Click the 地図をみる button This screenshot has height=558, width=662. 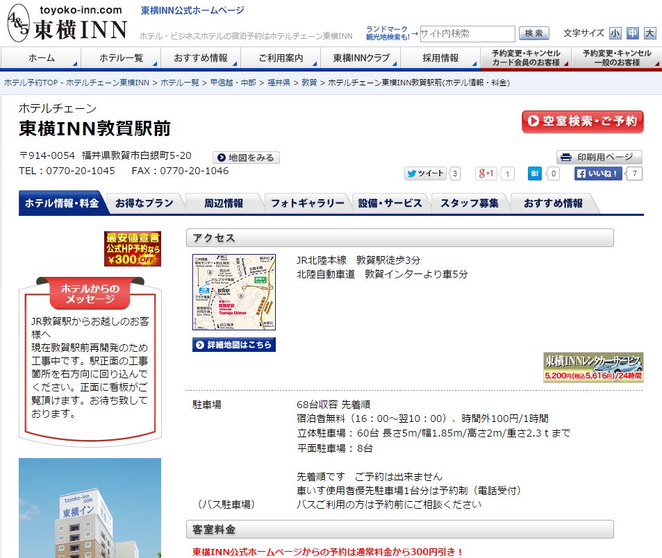click(x=246, y=158)
